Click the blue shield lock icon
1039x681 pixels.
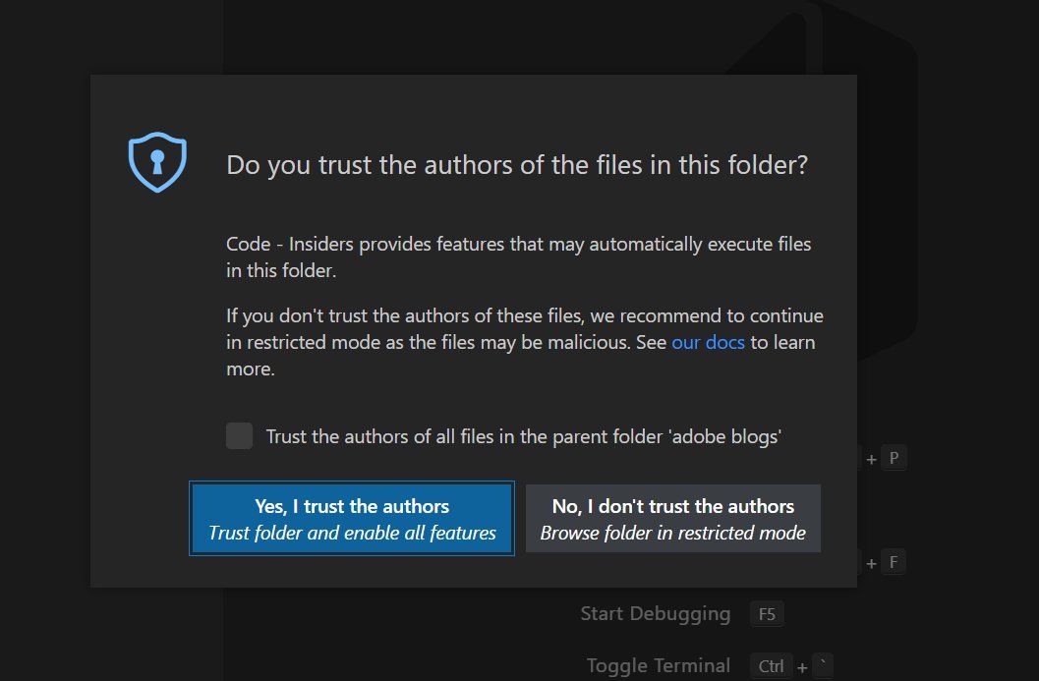point(157,162)
